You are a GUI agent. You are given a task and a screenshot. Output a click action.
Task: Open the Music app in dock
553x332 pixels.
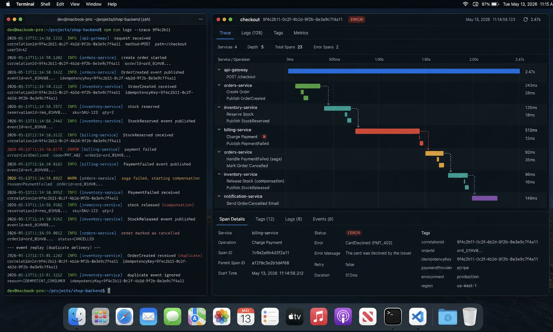tap(319, 316)
